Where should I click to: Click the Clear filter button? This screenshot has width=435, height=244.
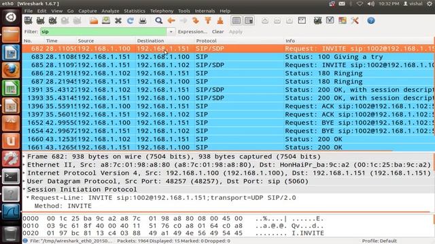click(x=217, y=32)
